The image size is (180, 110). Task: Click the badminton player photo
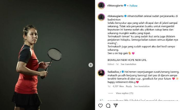[48, 55]
